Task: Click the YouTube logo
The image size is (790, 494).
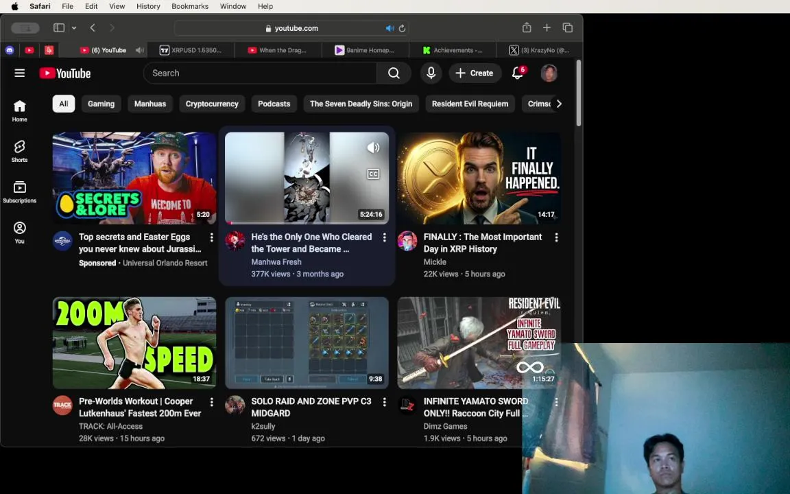Action: 65,73
